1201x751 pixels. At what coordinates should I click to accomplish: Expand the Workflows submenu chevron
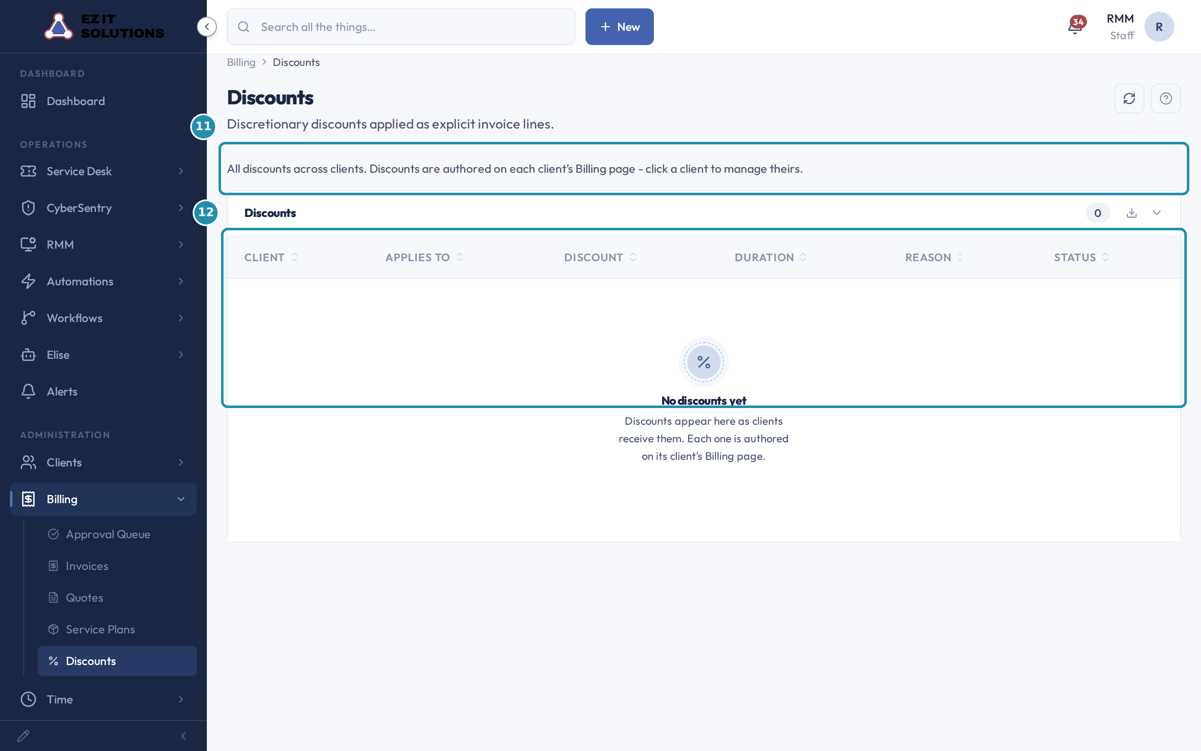click(181, 318)
